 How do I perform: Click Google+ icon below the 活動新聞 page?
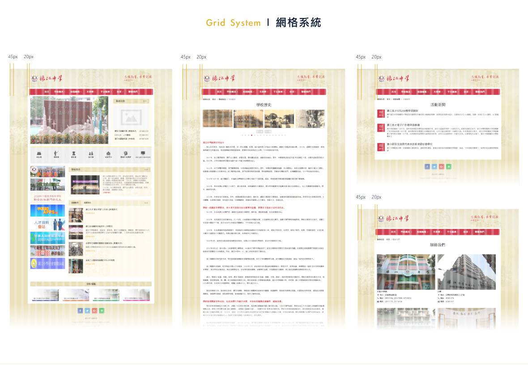(442, 166)
